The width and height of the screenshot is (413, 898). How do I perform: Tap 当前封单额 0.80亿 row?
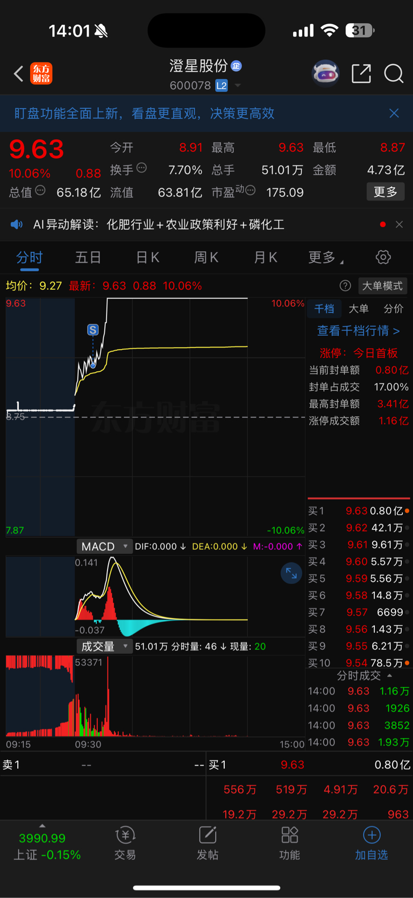click(359, 370)
